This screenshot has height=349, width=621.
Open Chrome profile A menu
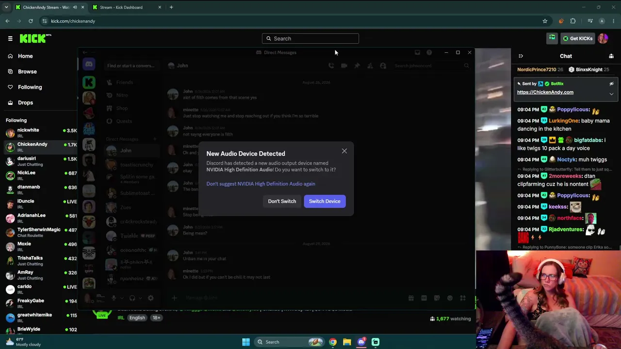click(602, 21)
